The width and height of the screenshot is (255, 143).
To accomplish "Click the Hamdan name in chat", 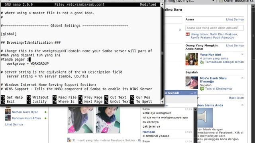I will click(149, 132).
